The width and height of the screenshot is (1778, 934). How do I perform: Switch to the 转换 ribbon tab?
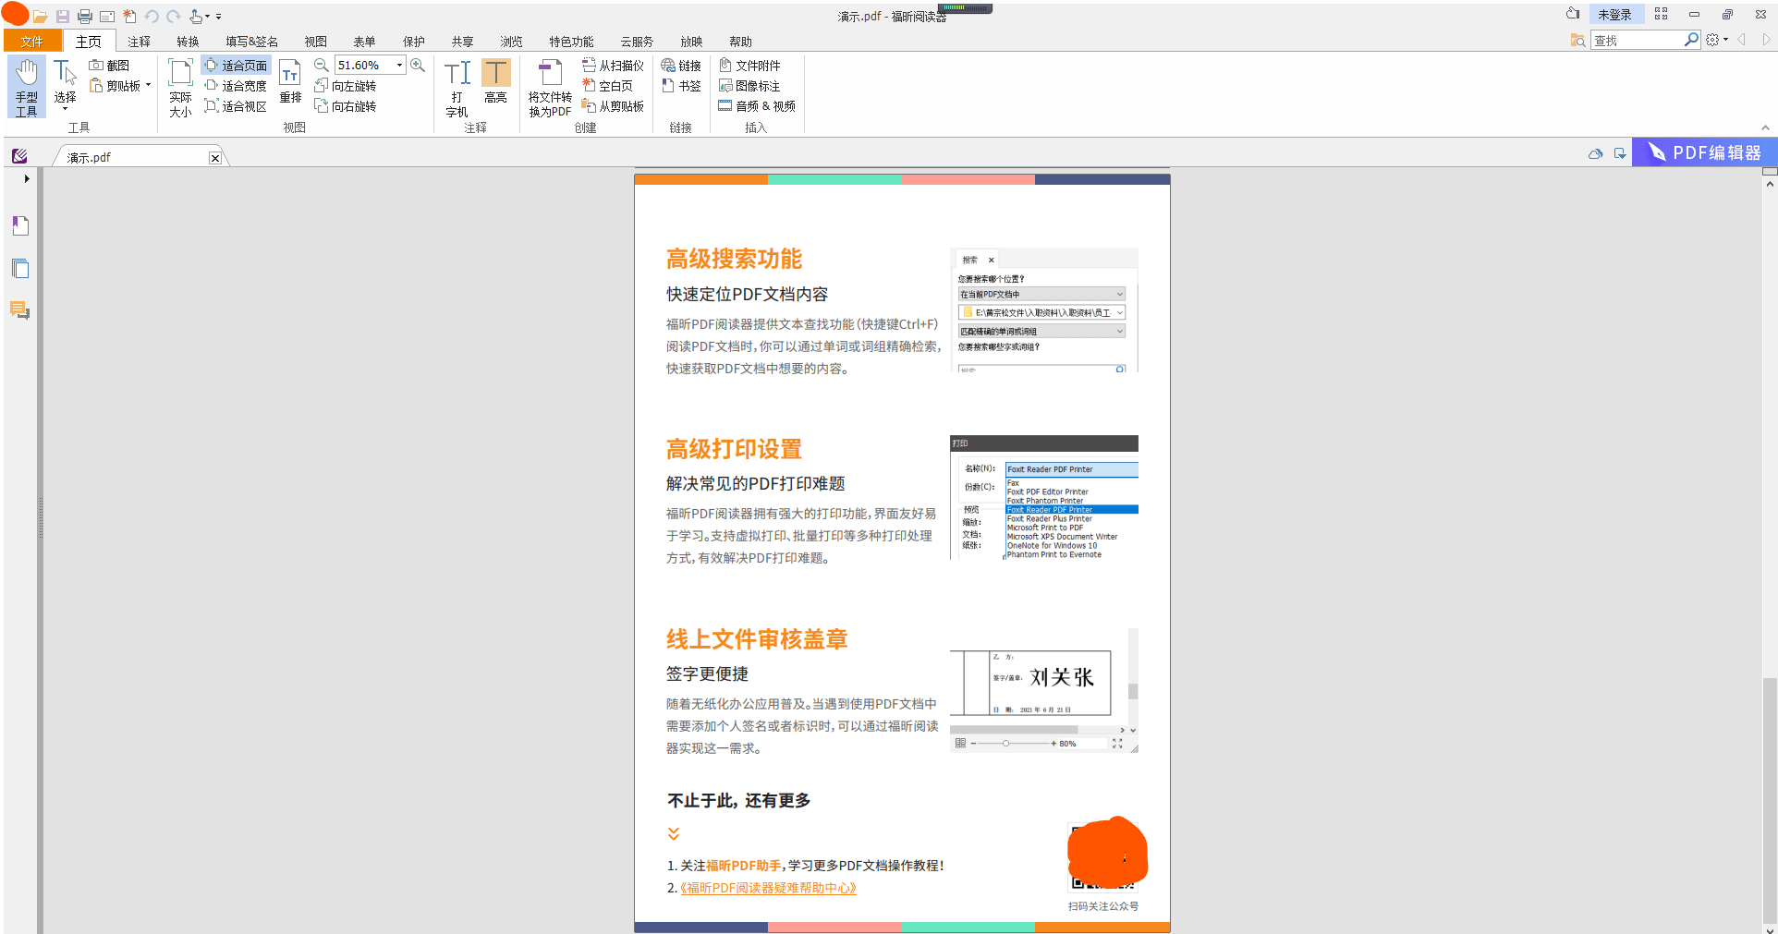click(x=188, y=42)
